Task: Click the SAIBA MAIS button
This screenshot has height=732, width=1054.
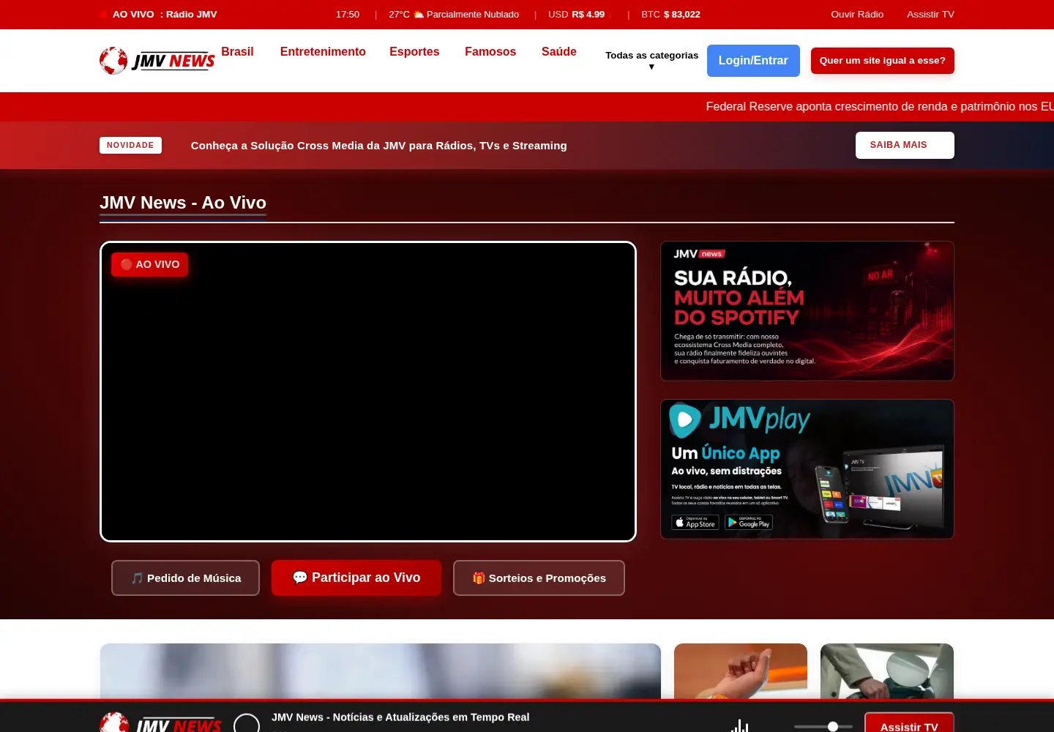Action: pyautogui.click(x=905, y=145)
